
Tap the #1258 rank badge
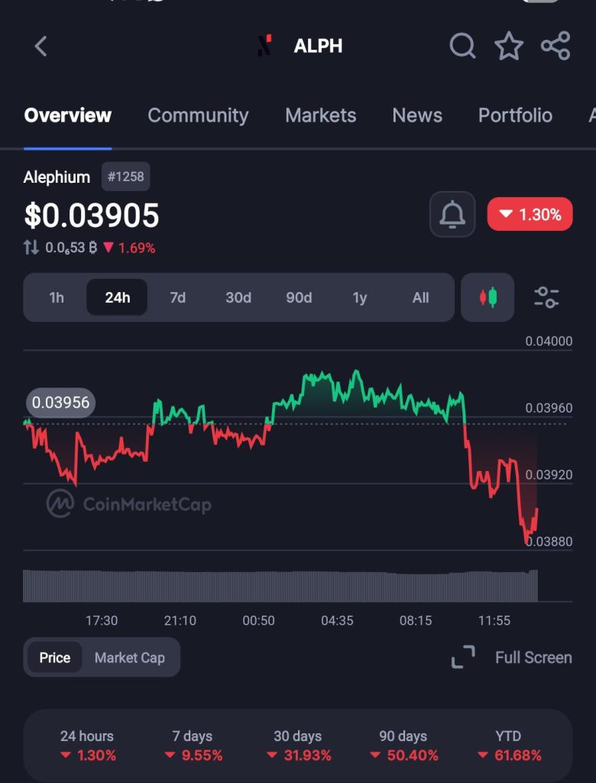click(126, 177)
